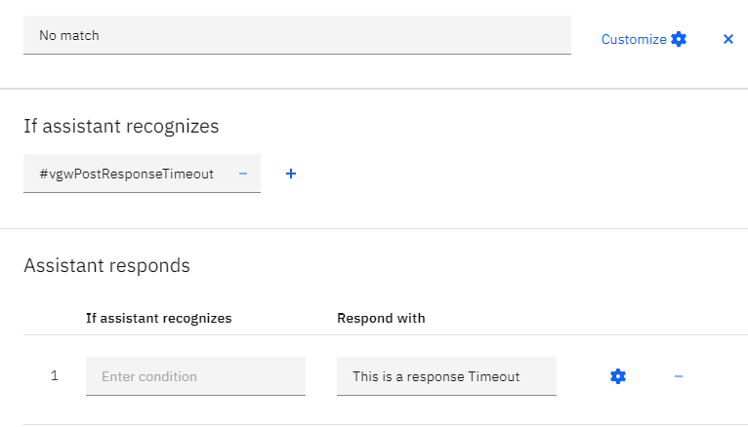Click the hash symbol in condition field
The width and height of the screenshot is (748, 427).
click(43, 174)
